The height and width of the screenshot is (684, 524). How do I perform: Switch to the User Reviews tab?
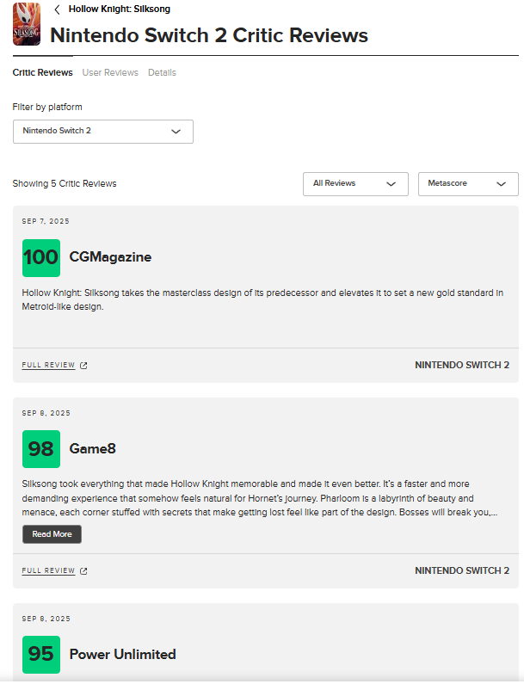click(x=110, y=73)
